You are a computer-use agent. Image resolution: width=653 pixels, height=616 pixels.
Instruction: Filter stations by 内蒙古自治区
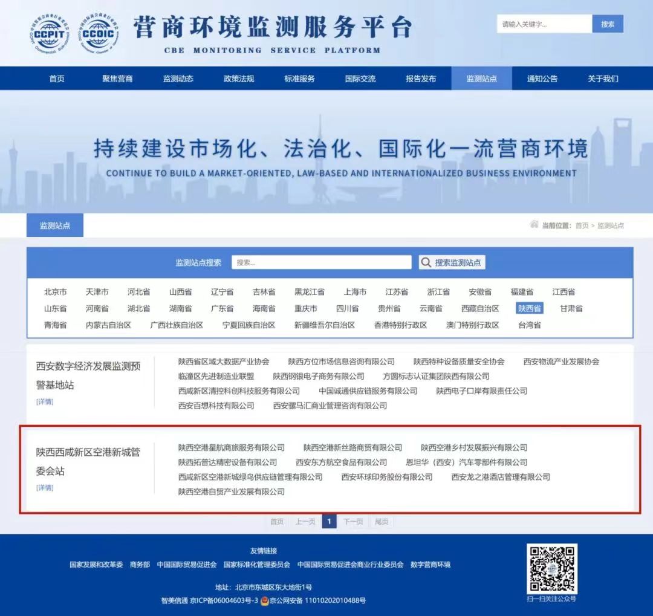pyautogui.click(x=108, y=325)
